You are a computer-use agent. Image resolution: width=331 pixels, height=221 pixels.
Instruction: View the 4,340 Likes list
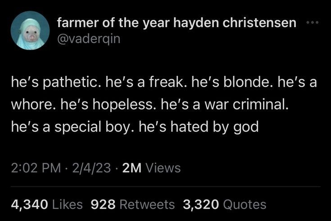click(47, 204)
